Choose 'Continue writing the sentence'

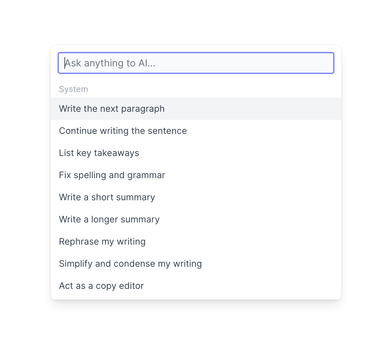coord(123,131)
